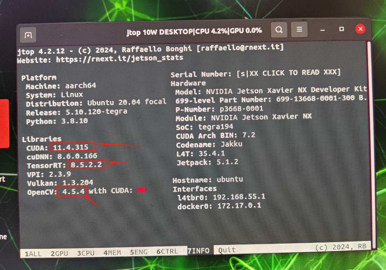Viewport: 386px width, 270px height.
Task: Switch to the 5ENG tab
Action: 138,252
